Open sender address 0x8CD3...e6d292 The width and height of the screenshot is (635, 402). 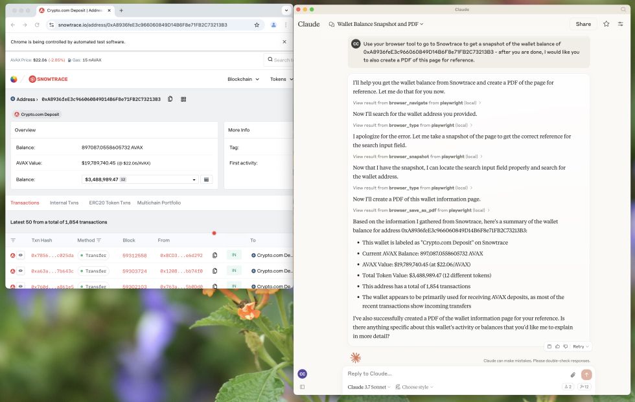[x=181, y=255]
